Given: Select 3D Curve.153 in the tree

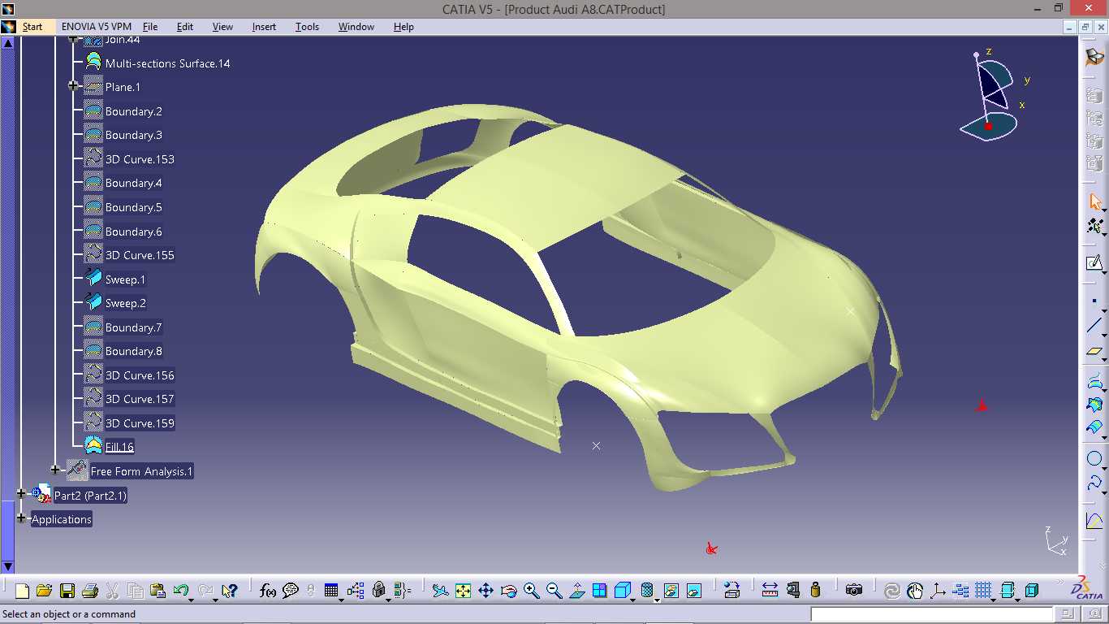Looking at the screenshot, I should point(140,159).
